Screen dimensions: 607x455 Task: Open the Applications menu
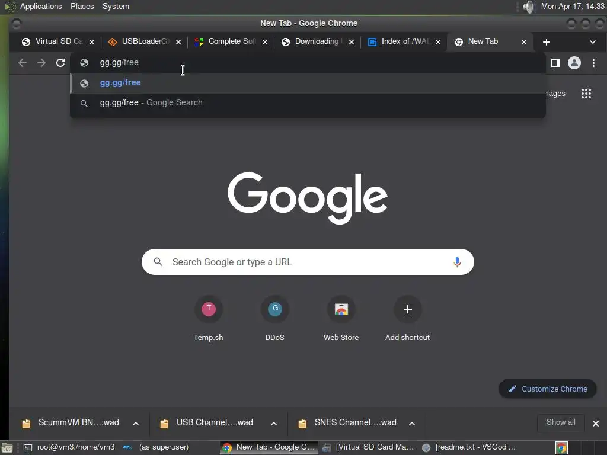(x=41, y=6)
